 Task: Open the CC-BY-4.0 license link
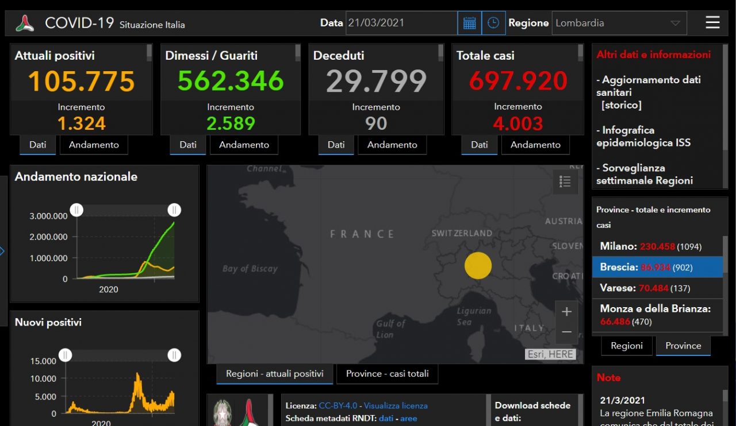click(339, 405)
